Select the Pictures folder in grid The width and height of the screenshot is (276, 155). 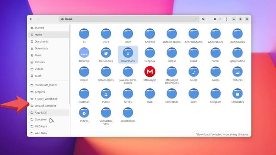pyautogui.click(x=238, y=74)
